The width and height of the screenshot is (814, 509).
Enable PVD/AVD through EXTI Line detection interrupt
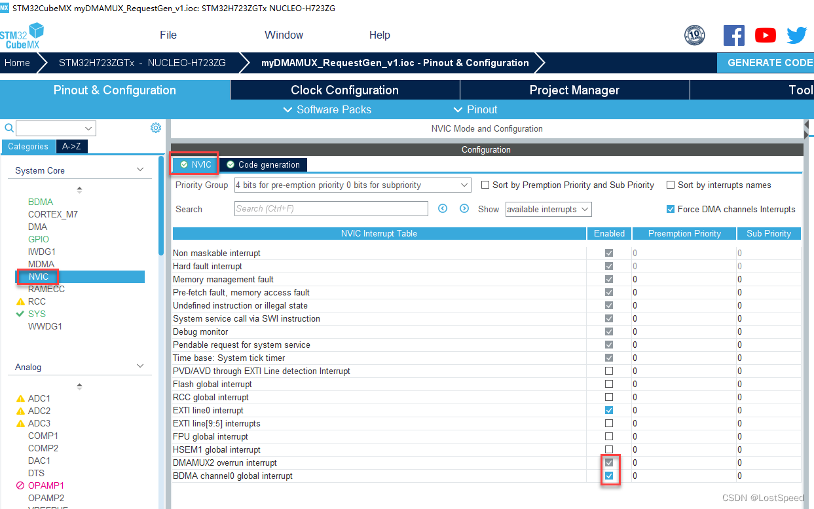609,371
